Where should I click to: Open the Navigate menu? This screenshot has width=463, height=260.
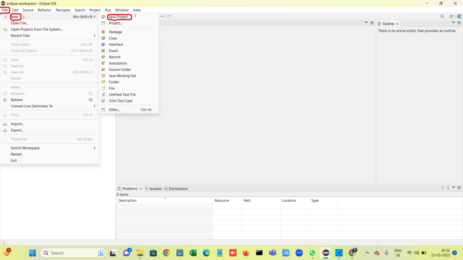63,10
